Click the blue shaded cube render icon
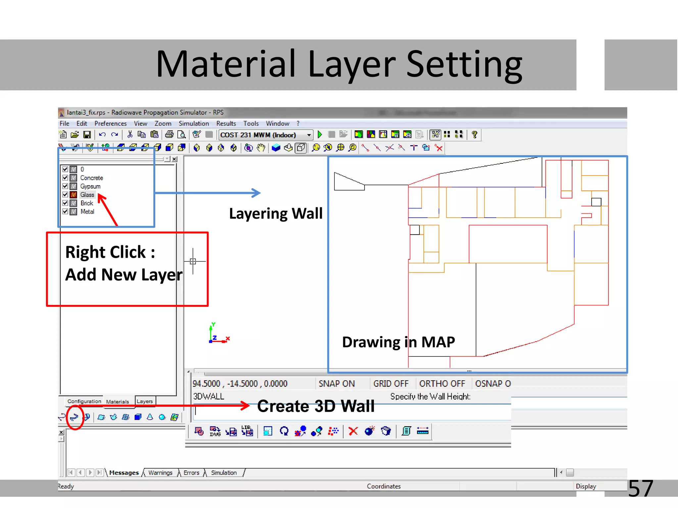678x508 pixels. coord(276,148)
